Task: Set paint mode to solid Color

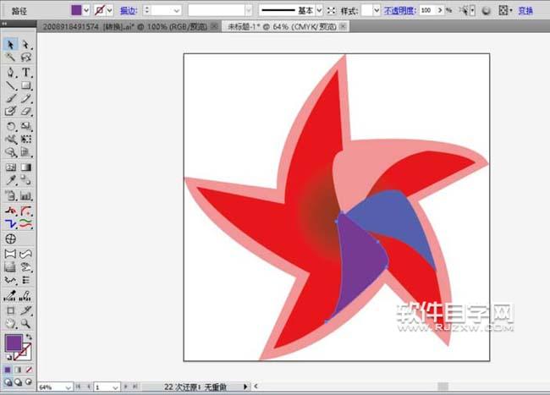Action: click(x=8, y=370)
